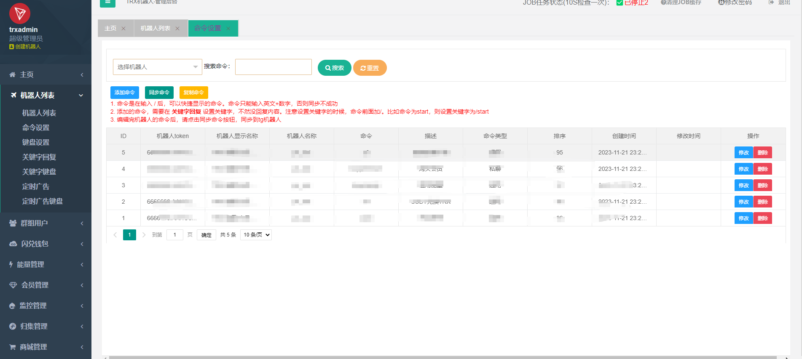Open the 选择机器人 dropdown
802x359 pixels.
158,67
